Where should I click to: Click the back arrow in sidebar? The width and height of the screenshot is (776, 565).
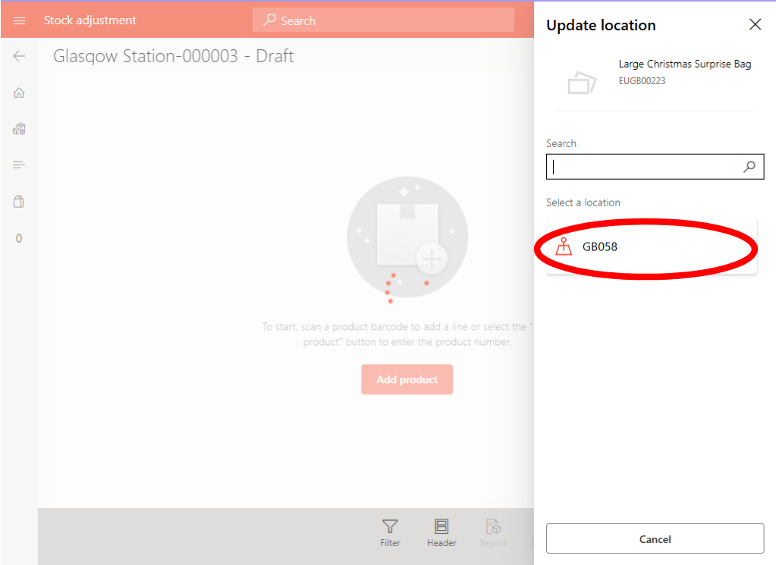(x=19, y=56)
